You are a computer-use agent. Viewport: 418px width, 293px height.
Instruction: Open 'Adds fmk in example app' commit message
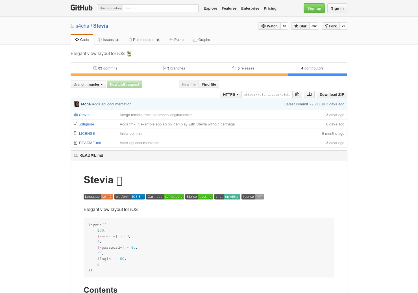177,124
